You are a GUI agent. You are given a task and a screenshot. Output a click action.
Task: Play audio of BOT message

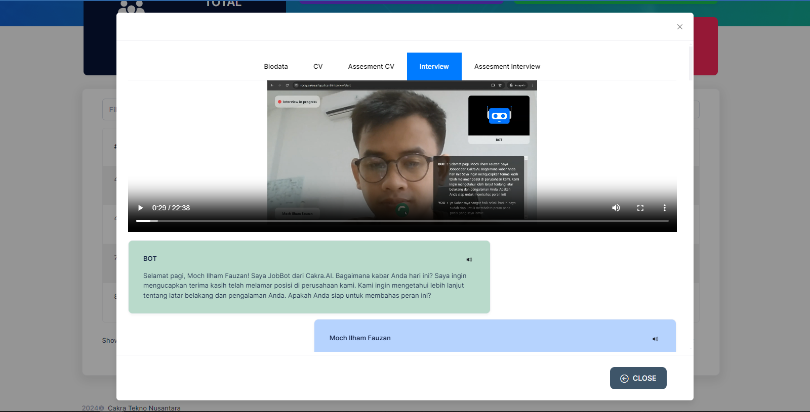[469, 259]
